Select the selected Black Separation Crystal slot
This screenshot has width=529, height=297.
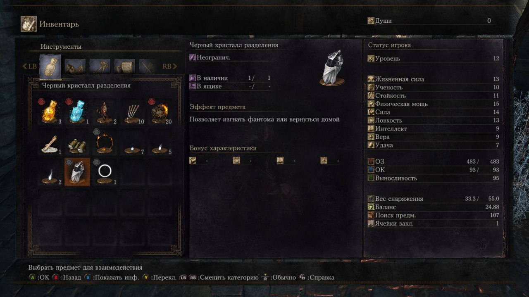[x=77, y=172]
